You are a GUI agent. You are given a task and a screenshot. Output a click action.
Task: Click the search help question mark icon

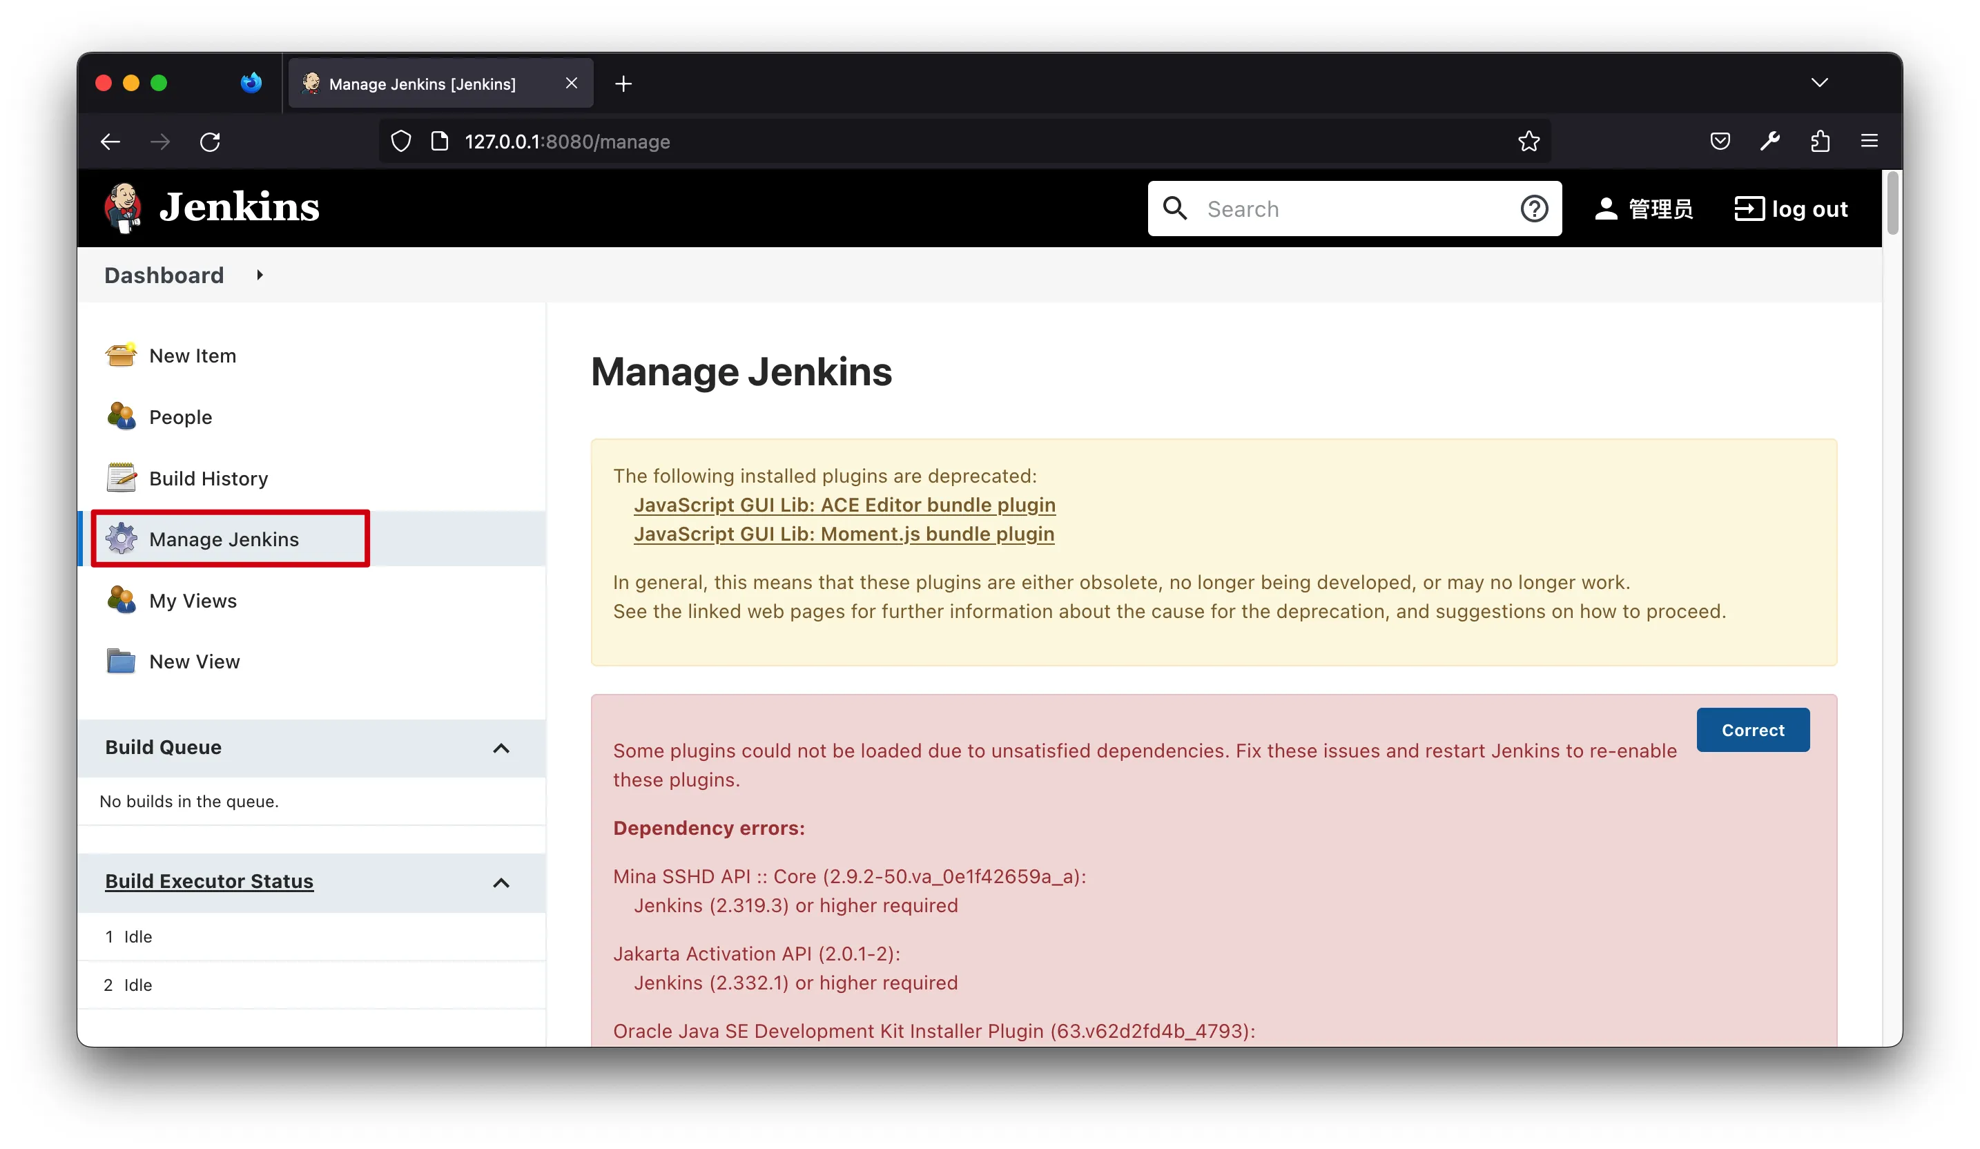pos(1533,209)
